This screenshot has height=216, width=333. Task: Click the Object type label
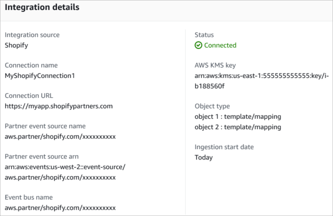tap(212, 106)
